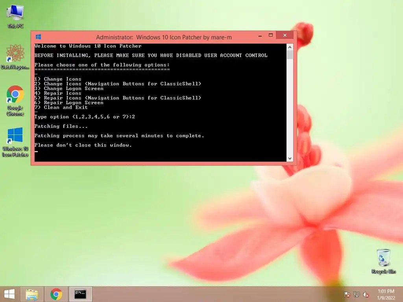Select the Recycle Bin desktop icon
This screenshot has width=403, height=302.
pos(383,261)
